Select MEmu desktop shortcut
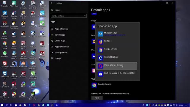This screenshot has height=107, width=190. pyautogui.click(x=23, y=84)
